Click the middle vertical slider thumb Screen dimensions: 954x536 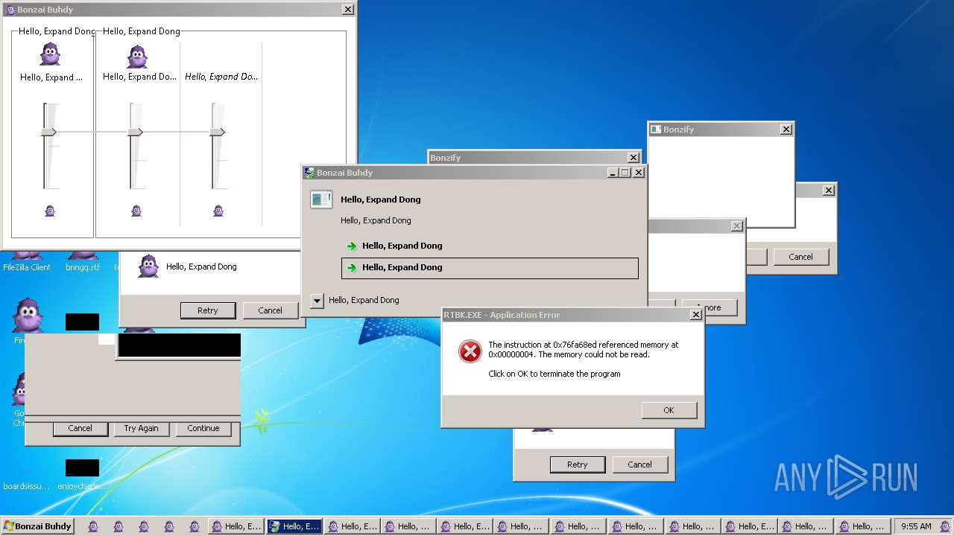(135, 132)
